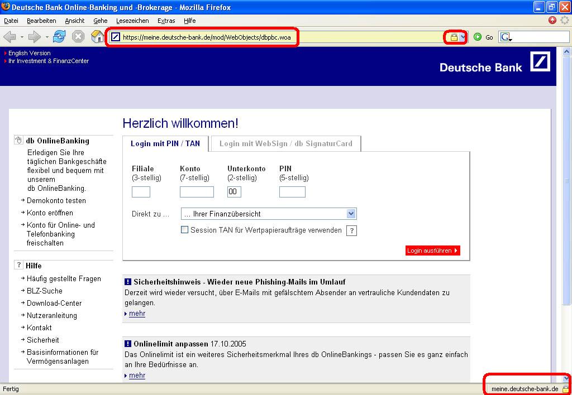Open the Direkt zu Finanzübersicht dropdown
The height and width of the screenshot is (395, 572).
tap(269, 214)
